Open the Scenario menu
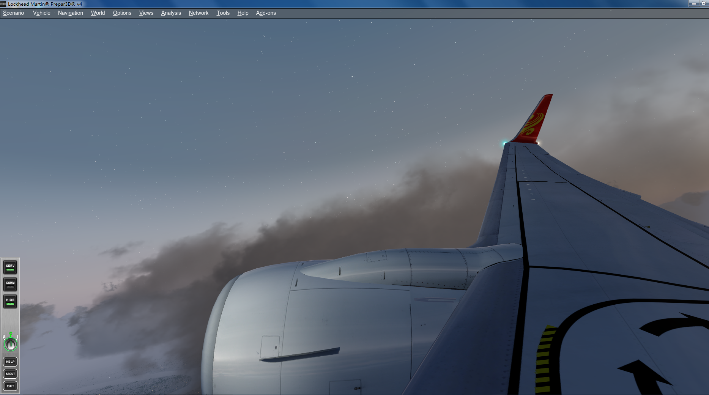The image size is (709, 395). pyautogui.click(x=13, y=13)
